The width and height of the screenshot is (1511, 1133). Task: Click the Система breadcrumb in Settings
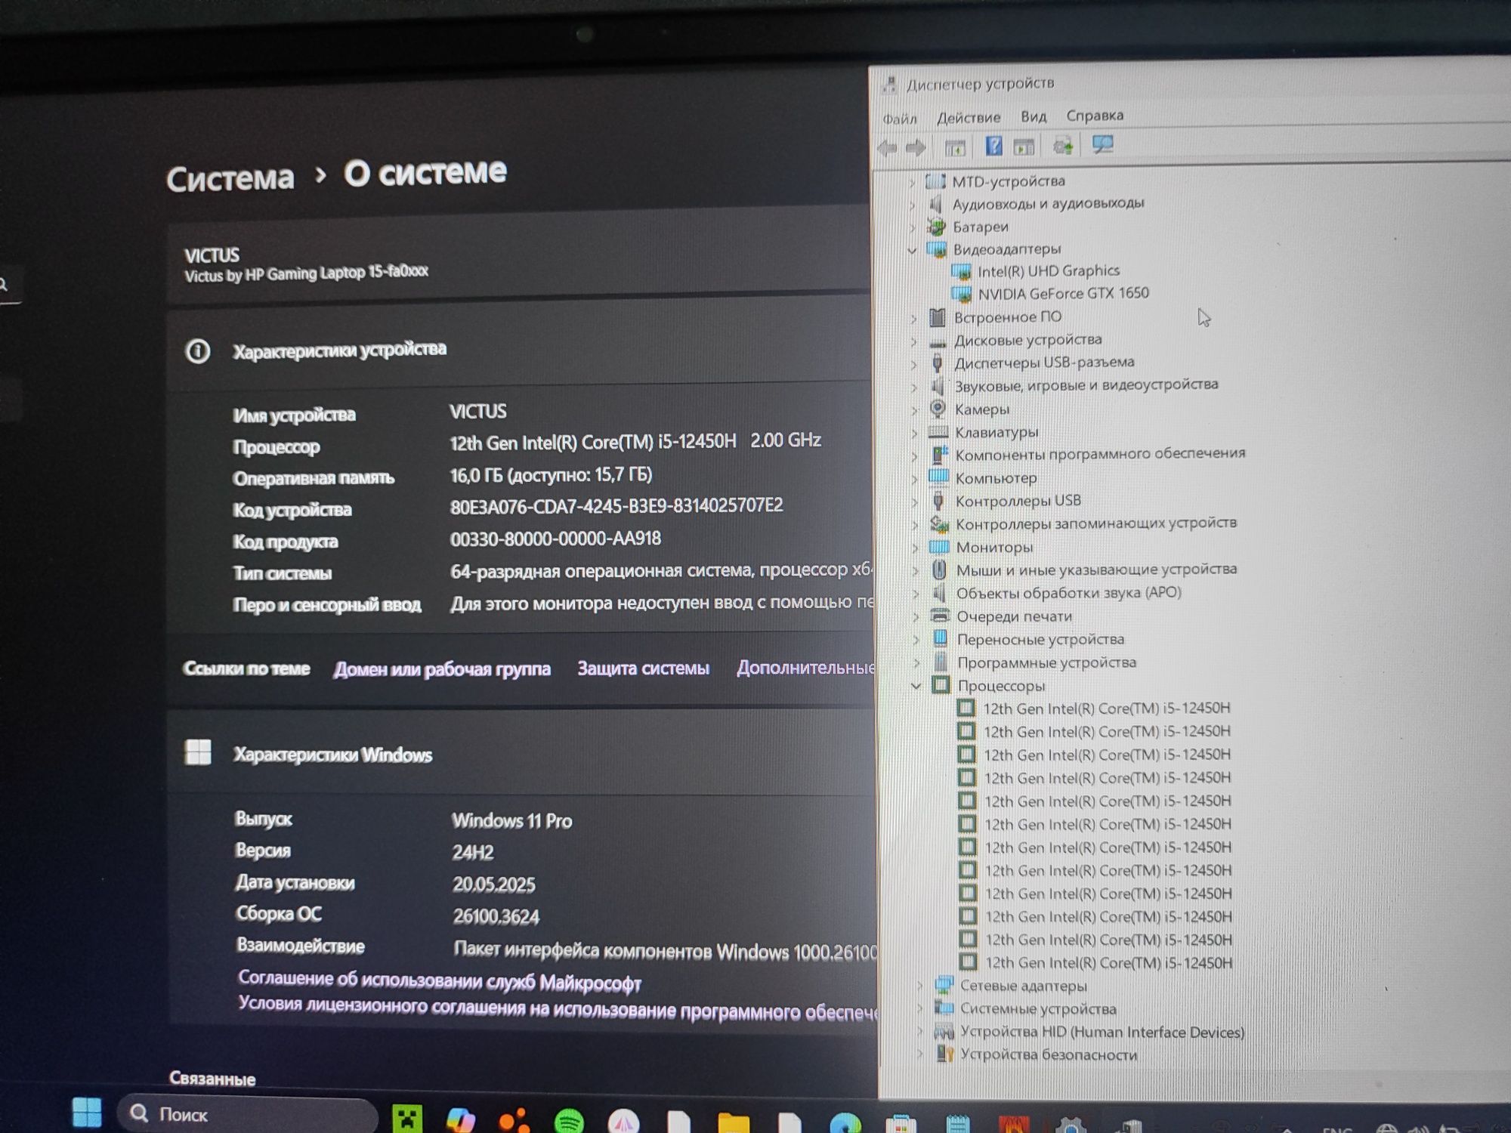coord(230,179)
